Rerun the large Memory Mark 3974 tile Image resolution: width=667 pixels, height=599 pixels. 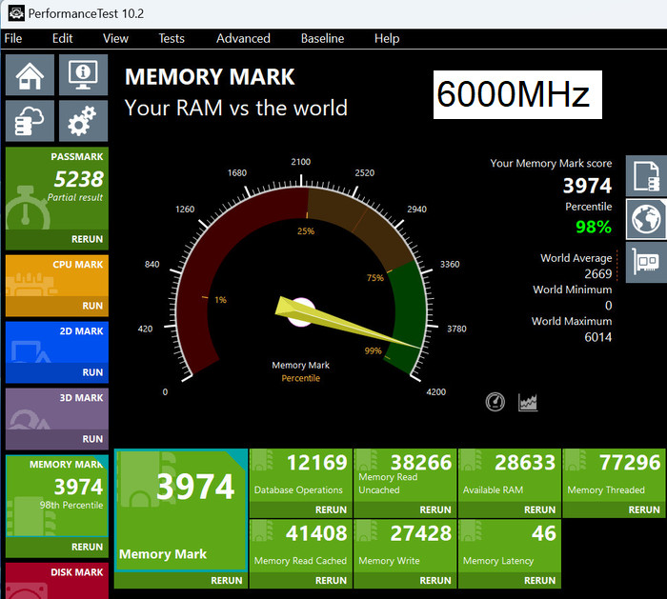coord(227,580)
